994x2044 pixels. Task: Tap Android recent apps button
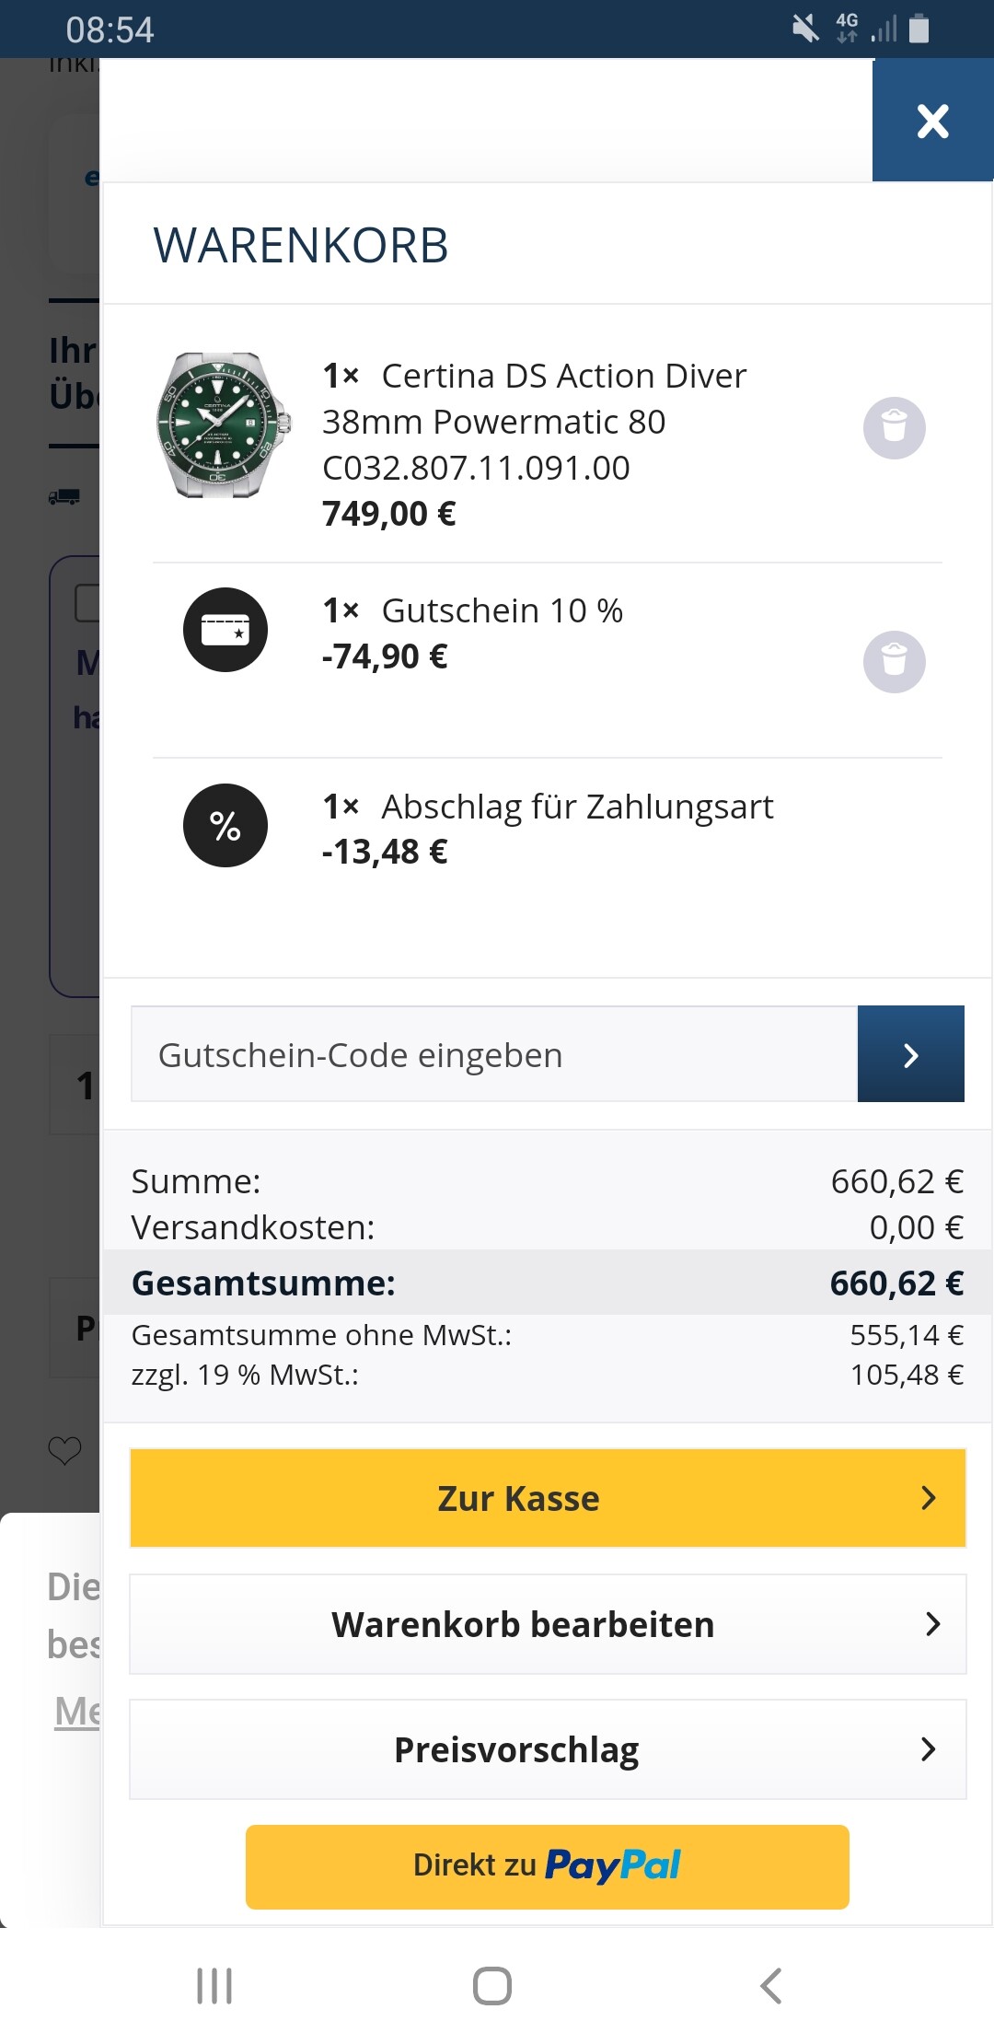(214, 1986)
